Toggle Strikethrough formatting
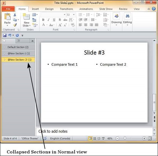 click(65, 20)
